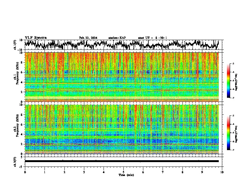This screenshot has width=250, height=193.
Task: Click the "-3" tick on ch.1 colorbar
Action: click(x=233, y=63)
